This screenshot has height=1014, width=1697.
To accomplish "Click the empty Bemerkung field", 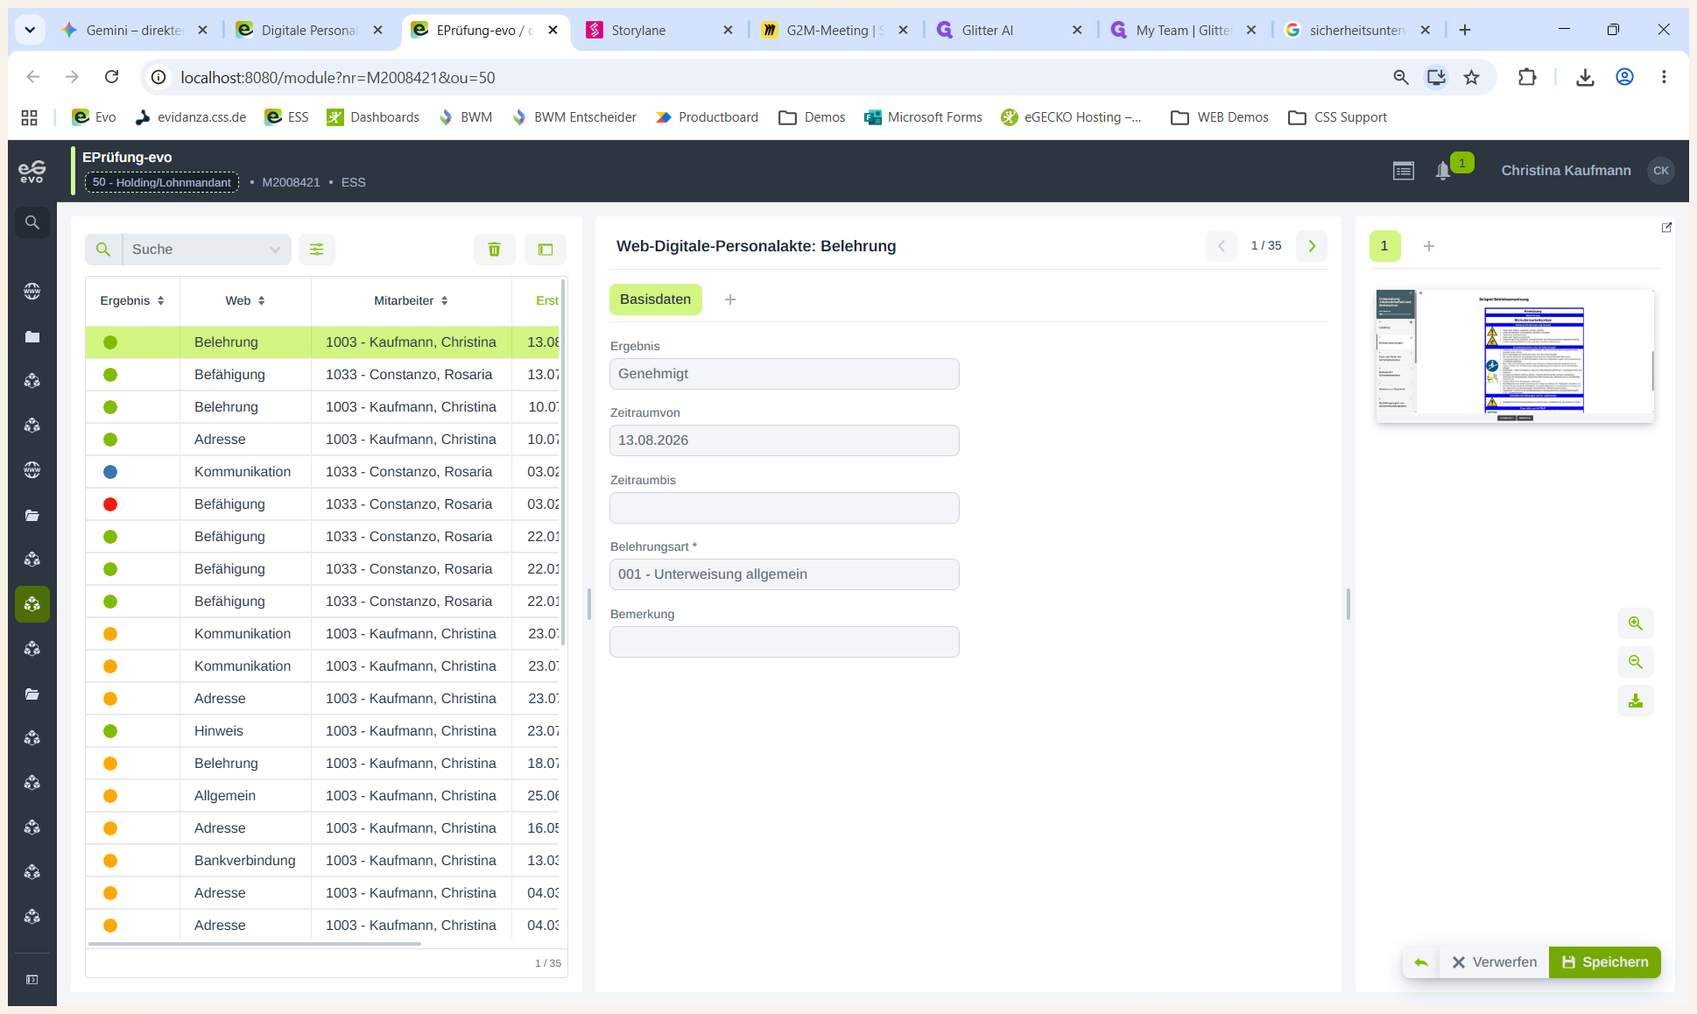I will [785, 642].
